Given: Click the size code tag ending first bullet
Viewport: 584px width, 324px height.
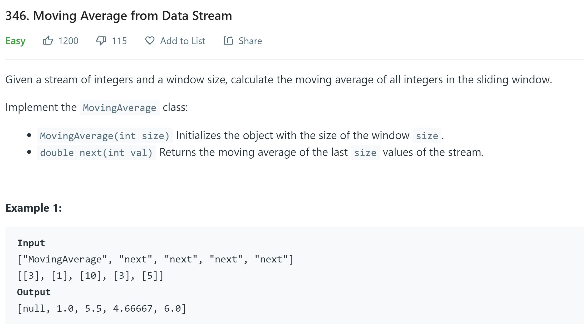Looking at the screenshot, I should [427, 136].
